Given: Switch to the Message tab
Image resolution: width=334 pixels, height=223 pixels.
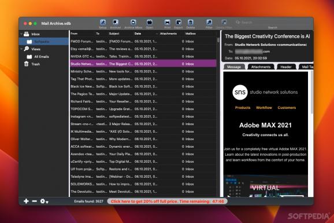Looking at the screenshot, I should pyautogui.click(x=234, y=67).
